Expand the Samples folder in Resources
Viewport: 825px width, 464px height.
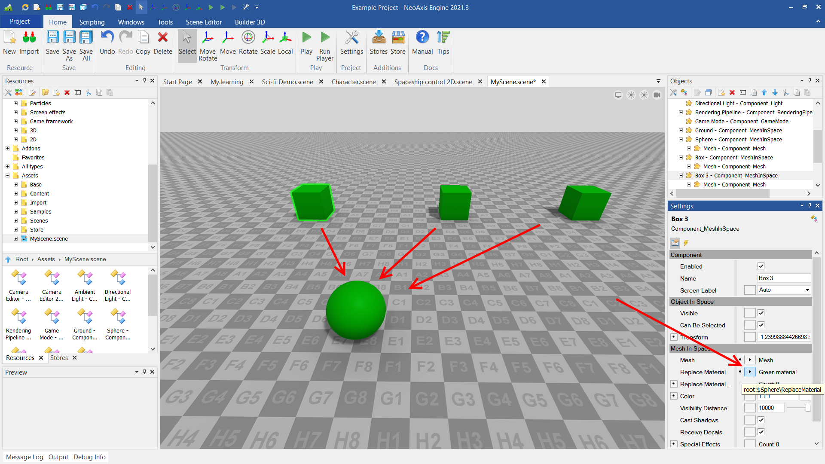[15, 212]
